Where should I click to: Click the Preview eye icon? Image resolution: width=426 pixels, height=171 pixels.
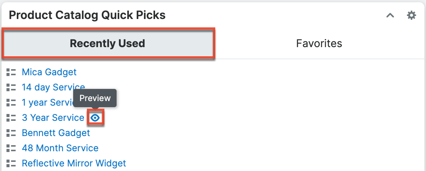[95, 118]
